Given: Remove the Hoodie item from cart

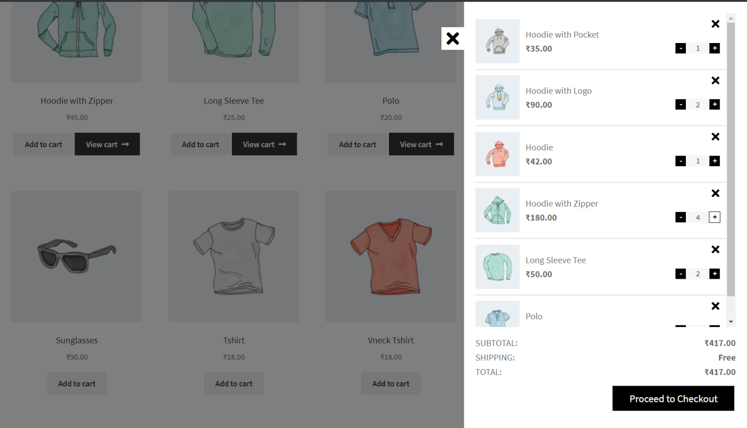Looking at the screenshot, I should point(715,136).
